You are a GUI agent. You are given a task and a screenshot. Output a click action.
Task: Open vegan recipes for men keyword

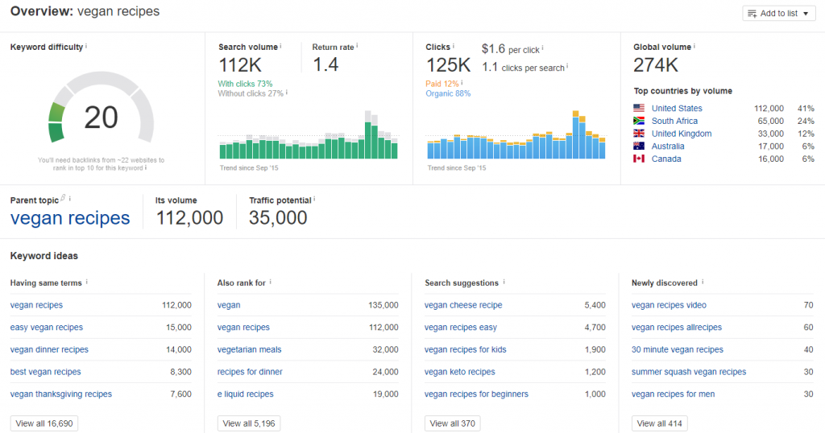673,394
